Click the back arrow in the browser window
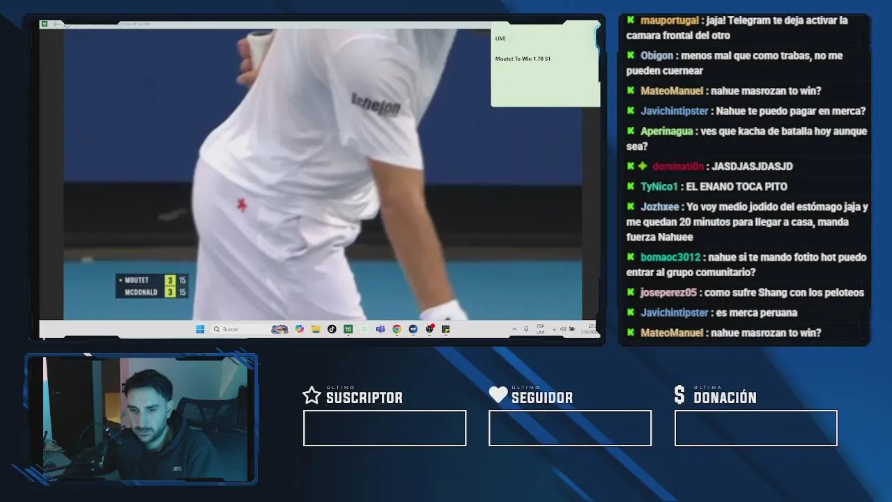Image resolution: width=892 pixels, height=502 pixels. pyautogui.click(x=56, y=24)
